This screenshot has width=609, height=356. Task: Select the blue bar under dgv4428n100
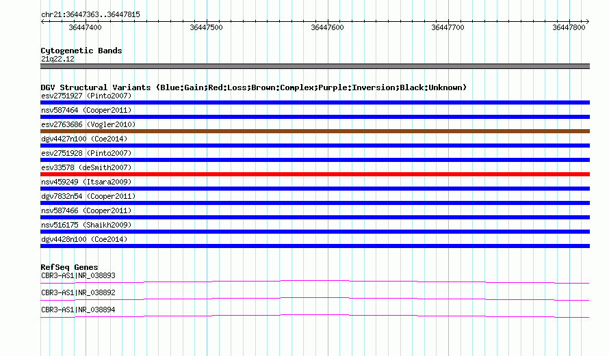click(x=315, y=246)
